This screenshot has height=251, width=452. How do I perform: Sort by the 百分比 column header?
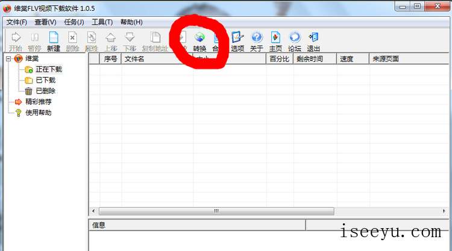[279, 59]
